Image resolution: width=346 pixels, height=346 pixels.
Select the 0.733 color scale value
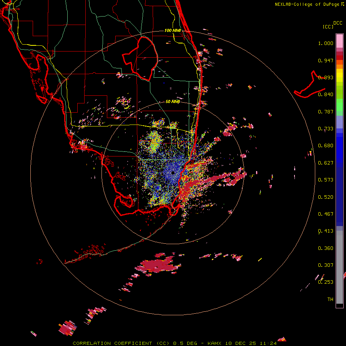coord(326,129)
